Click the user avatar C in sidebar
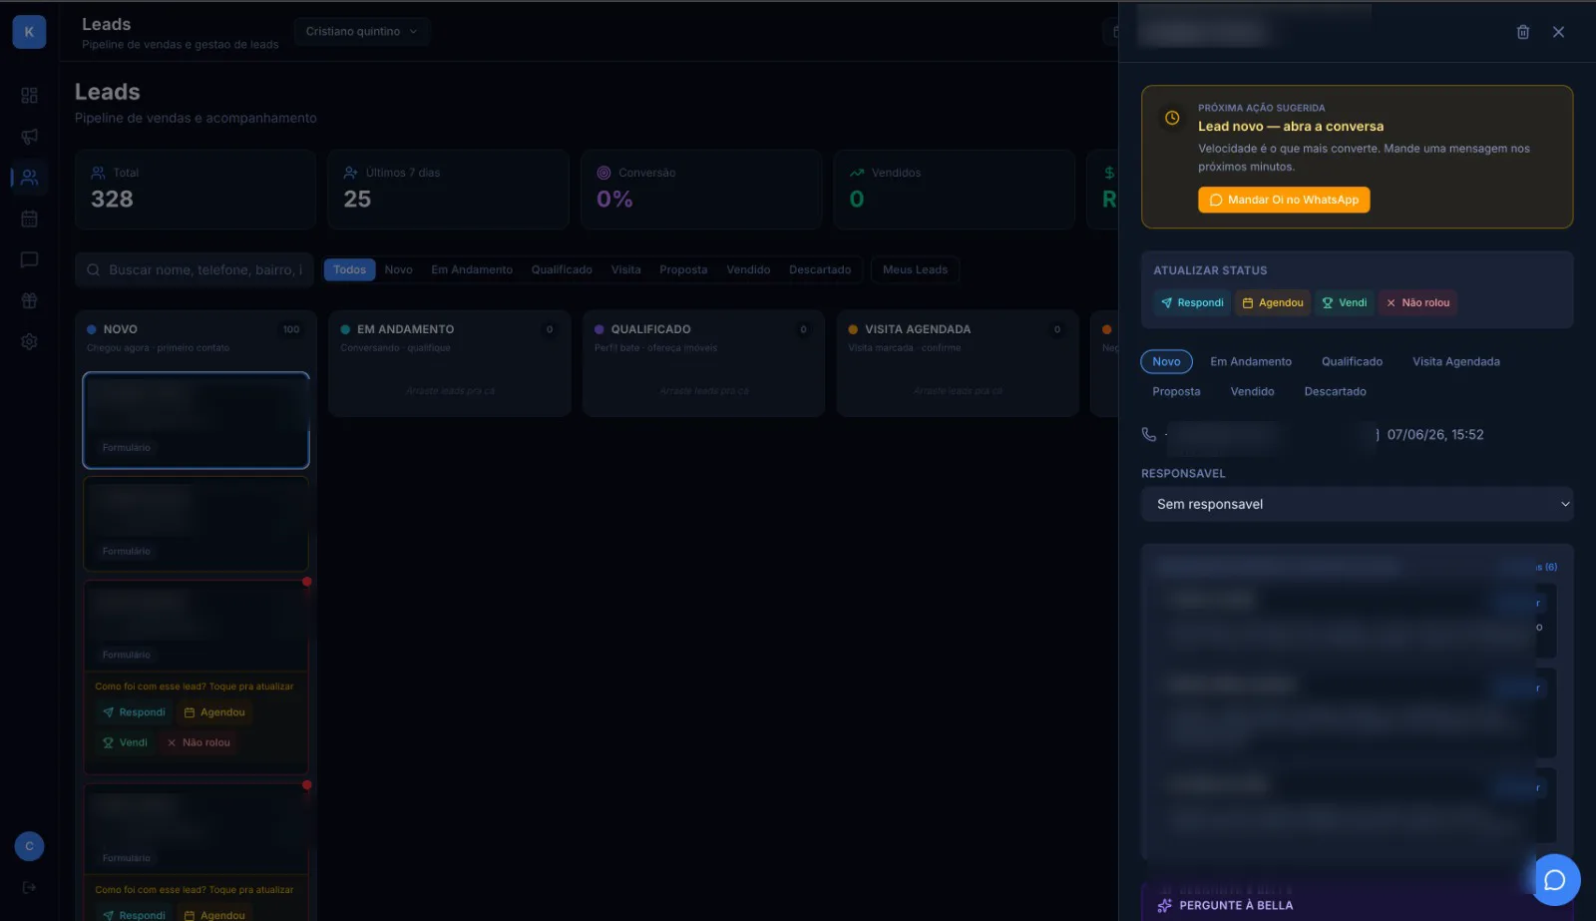This screenshot has height=921, width=1596. pos(29,846)
